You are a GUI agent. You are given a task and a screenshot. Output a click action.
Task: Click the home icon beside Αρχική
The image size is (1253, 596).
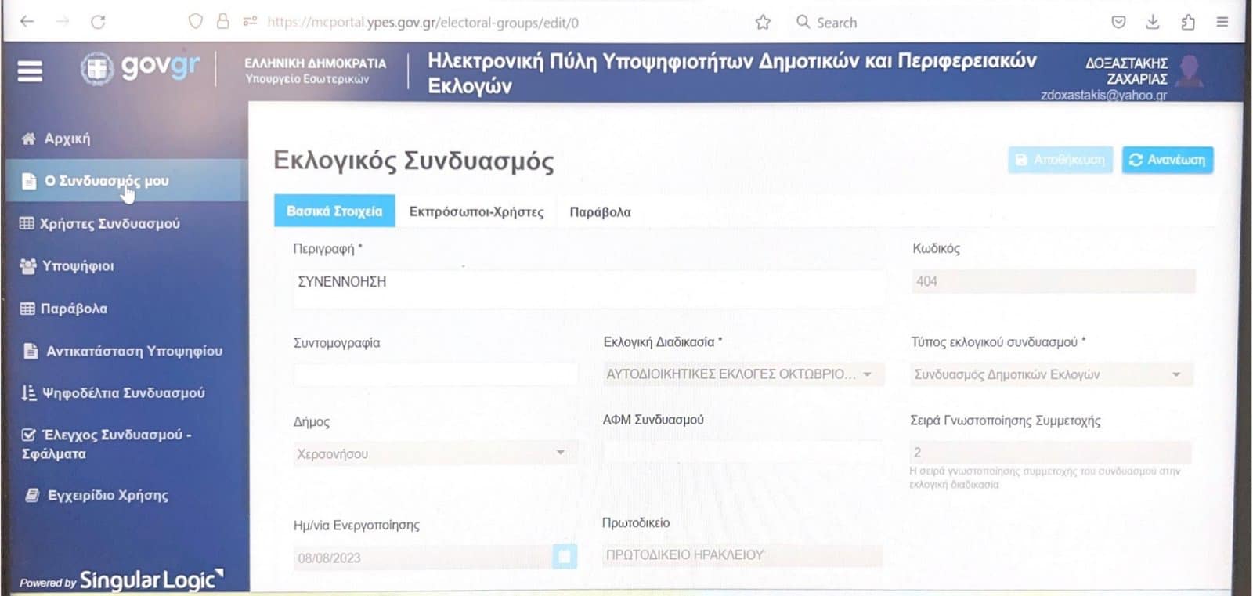click(29, 139)
